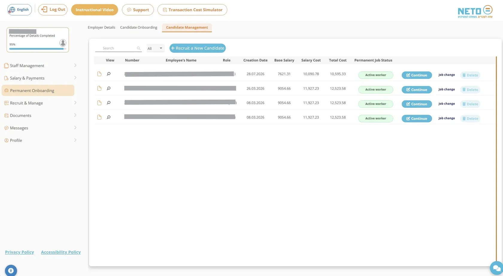Image resolution: width=503 pixels, height=276 pixels.
Task: Expand Profile chevron
Action: 75,140
